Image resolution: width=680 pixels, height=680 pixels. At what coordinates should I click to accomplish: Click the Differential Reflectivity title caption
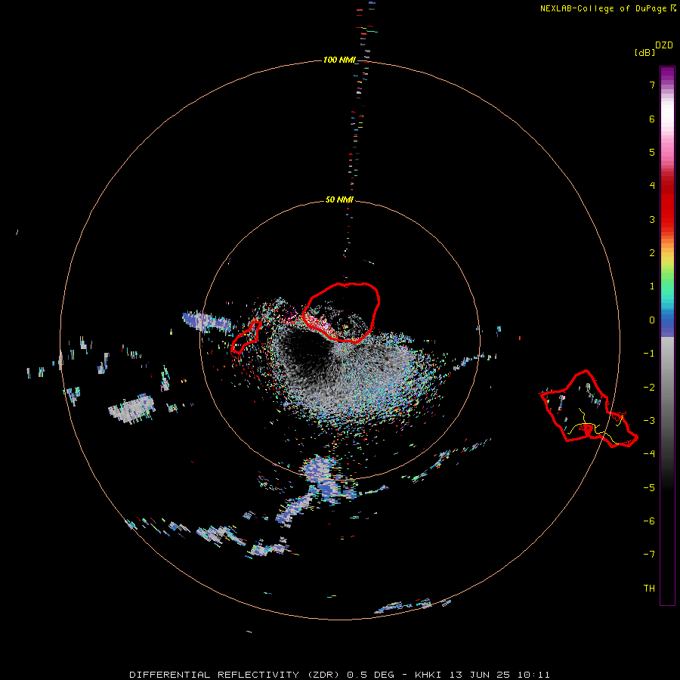tap(339, 675)
